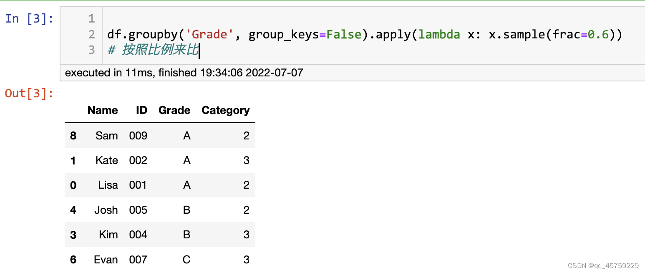This screenshot has width=645, height=273.
Task: Select the cell containing Evan
Action: click(x=106, y=260)
